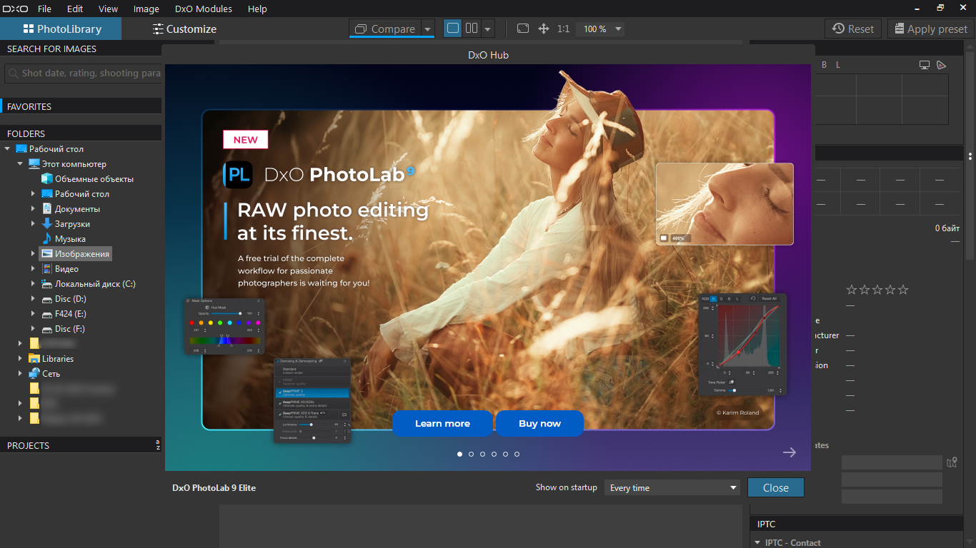Click the monitor soft-proofing icon in histogram

pyautogui.click(x=925, y=65)
